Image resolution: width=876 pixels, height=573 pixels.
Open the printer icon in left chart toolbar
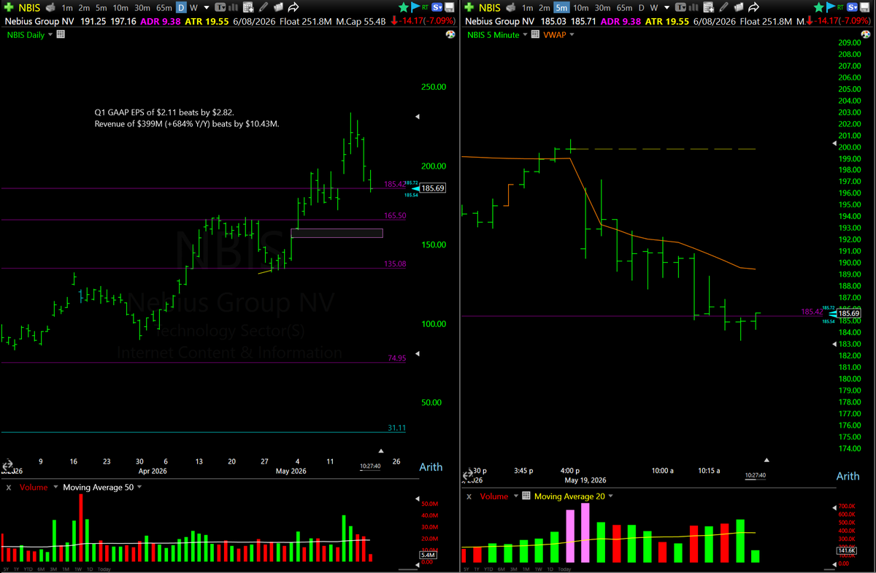pos(50,7)
